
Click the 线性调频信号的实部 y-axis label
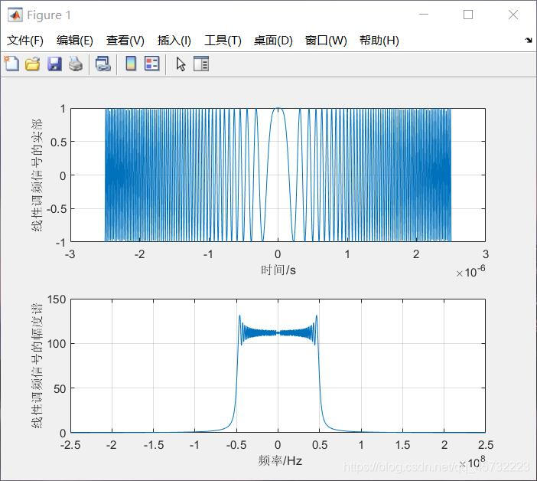37,175
